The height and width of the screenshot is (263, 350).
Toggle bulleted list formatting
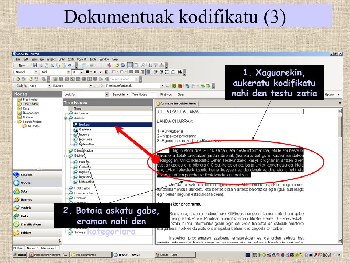tap(167, 72)
